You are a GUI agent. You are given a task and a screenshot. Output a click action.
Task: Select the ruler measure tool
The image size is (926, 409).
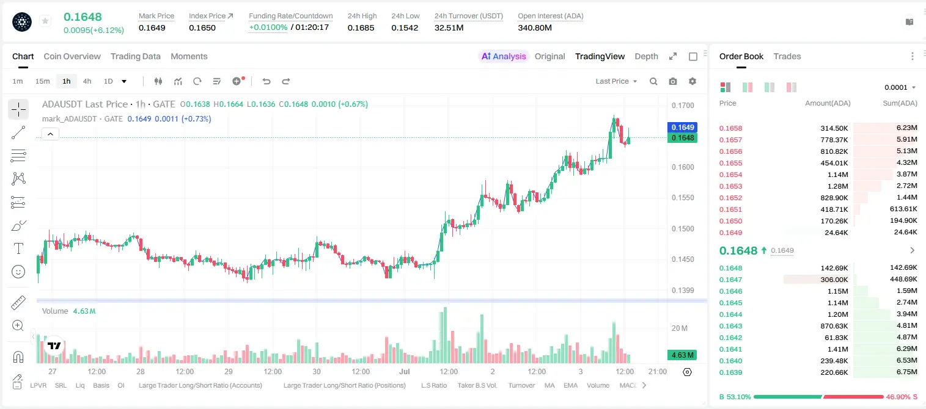point(18,303)
